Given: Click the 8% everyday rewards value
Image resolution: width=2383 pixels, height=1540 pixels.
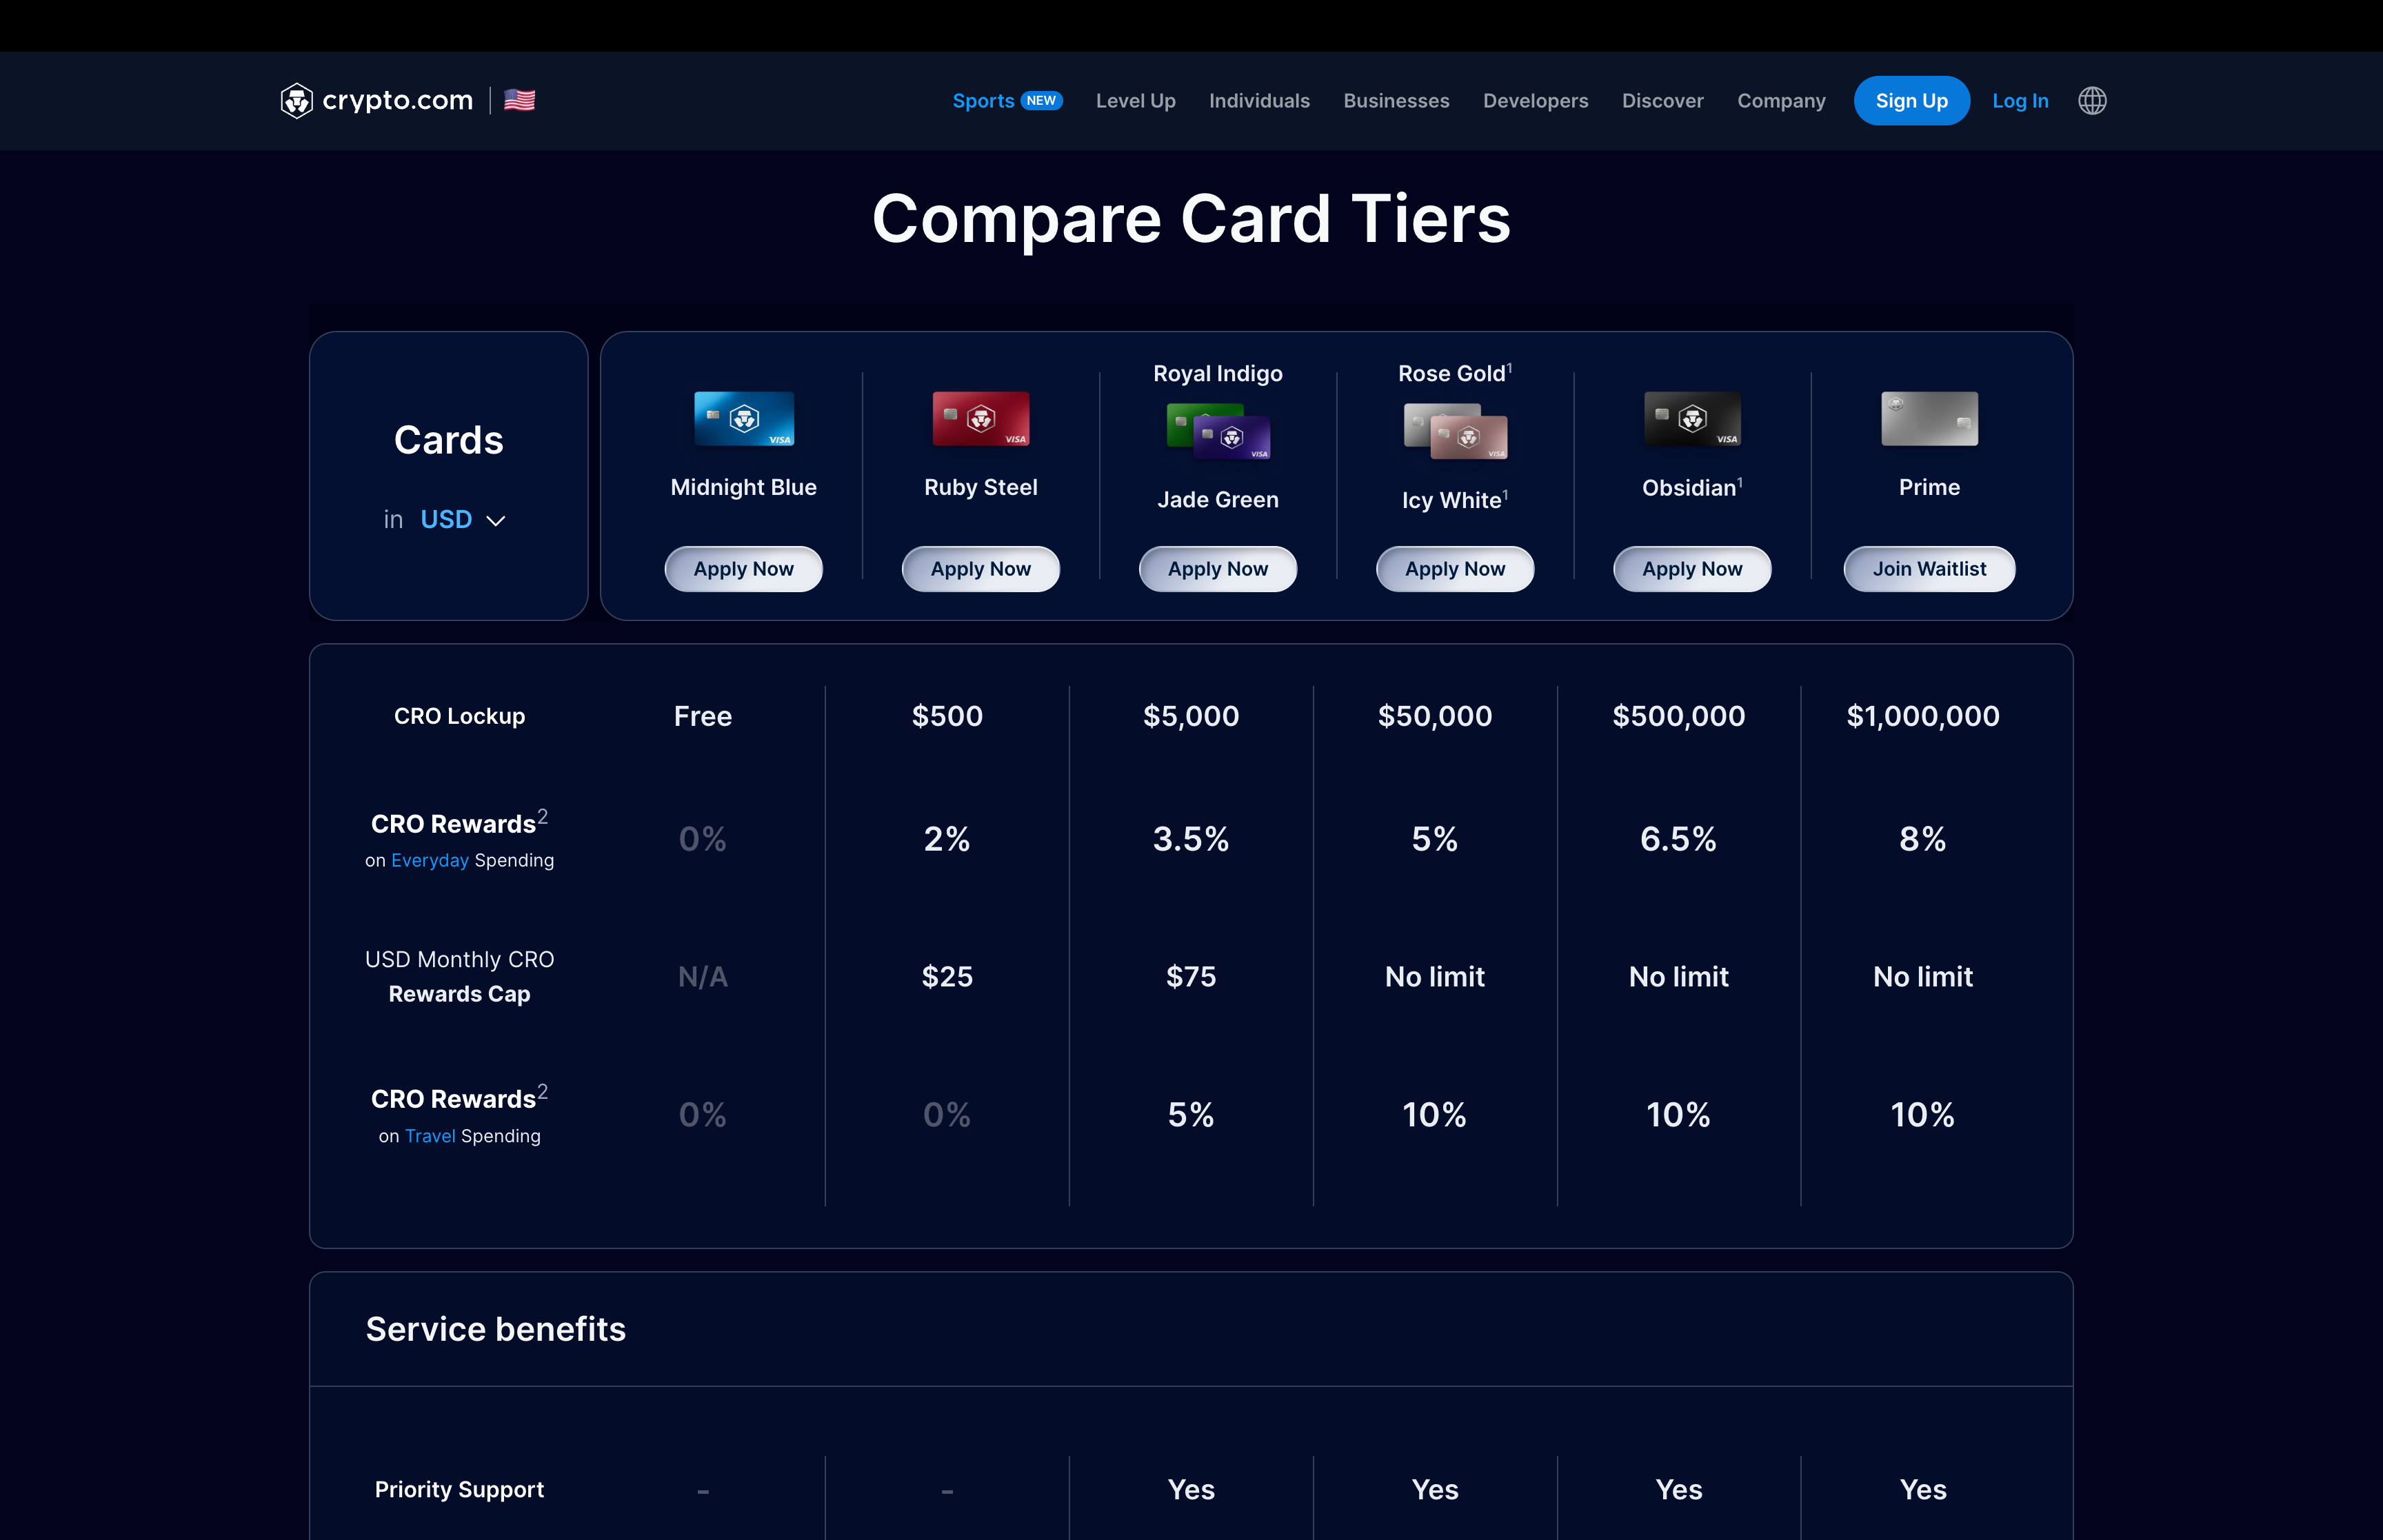Looking at the screenshot, I should 1923,839.
